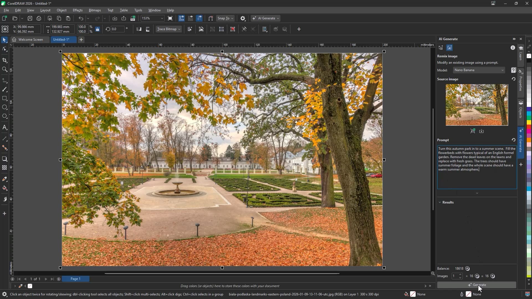Open the zoom level dropdown showing 153%

162,18
